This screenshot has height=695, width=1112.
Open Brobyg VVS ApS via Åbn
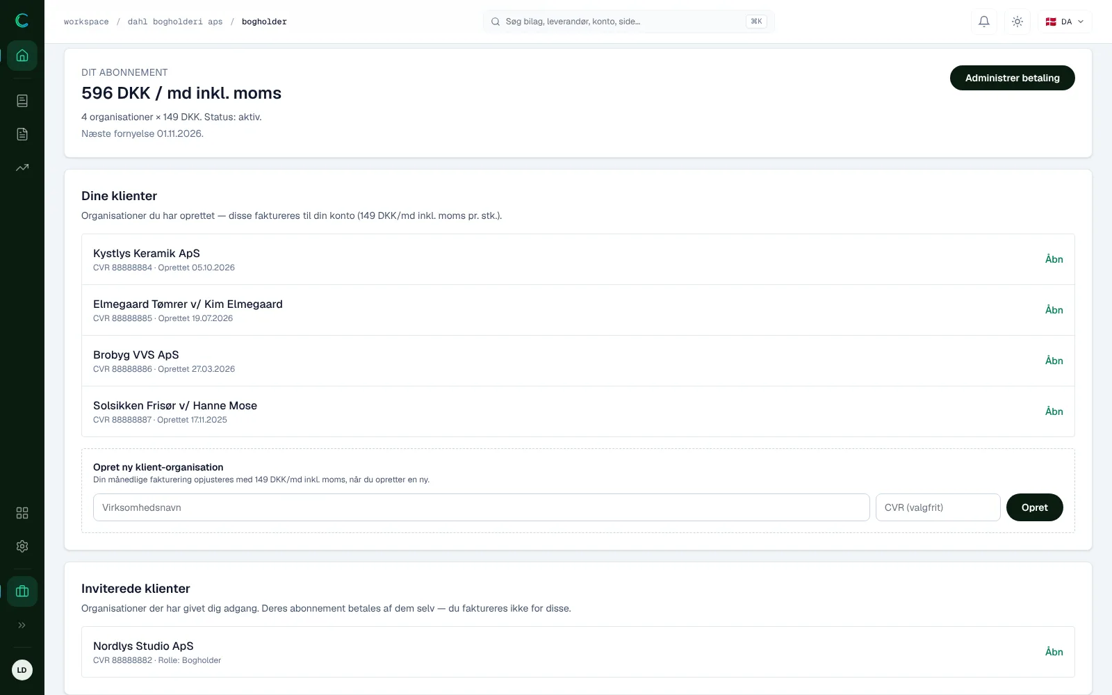[x=1054, y=361]
